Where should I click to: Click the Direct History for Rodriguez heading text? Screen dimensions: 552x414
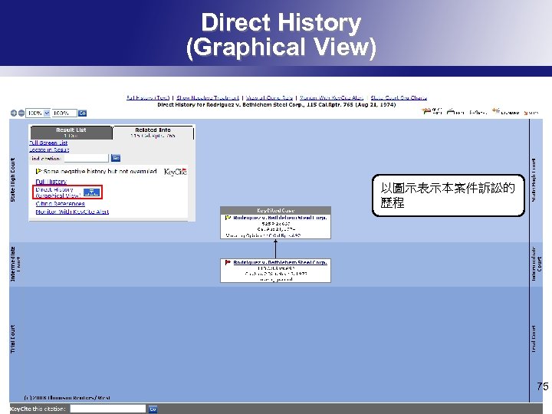[276, 104]
